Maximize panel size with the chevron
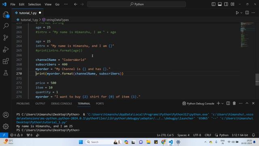259x146 pixels. click(x=247, y=103)
